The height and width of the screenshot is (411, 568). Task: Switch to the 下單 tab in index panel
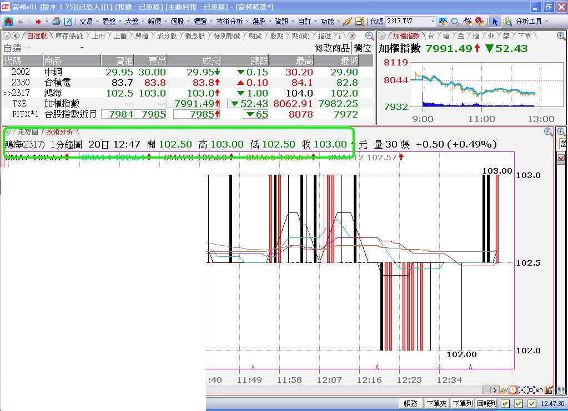pos(524,36)
